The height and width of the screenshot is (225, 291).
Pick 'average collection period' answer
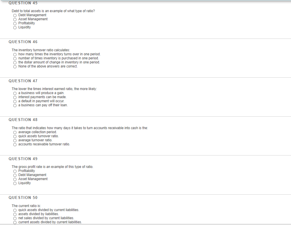point(15,132)
